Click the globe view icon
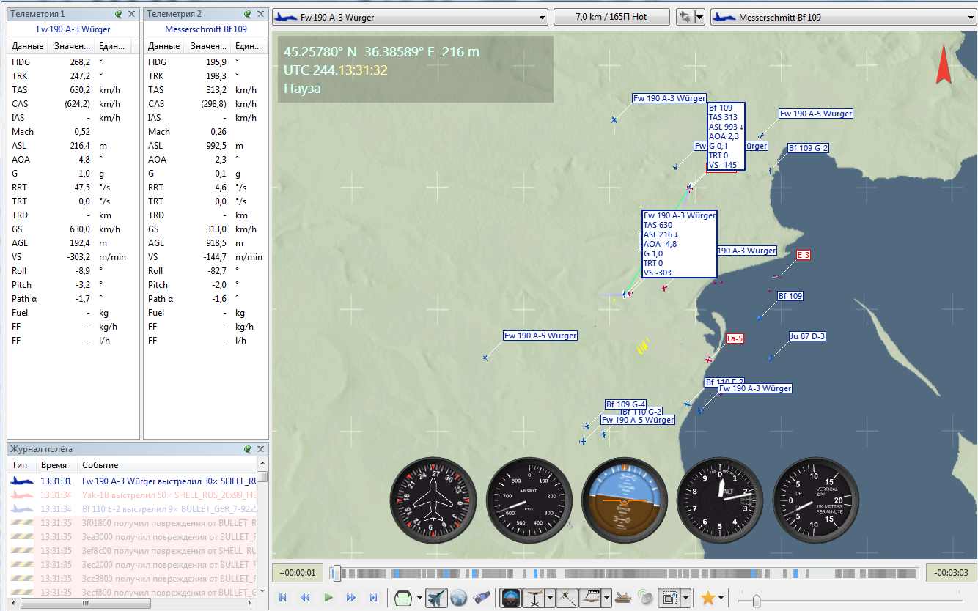This screenshot has height=611, width=978. click(459, 598)
